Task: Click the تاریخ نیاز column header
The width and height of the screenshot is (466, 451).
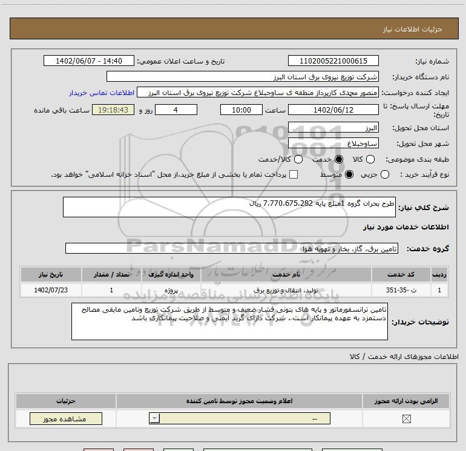Action: [51, 274]
